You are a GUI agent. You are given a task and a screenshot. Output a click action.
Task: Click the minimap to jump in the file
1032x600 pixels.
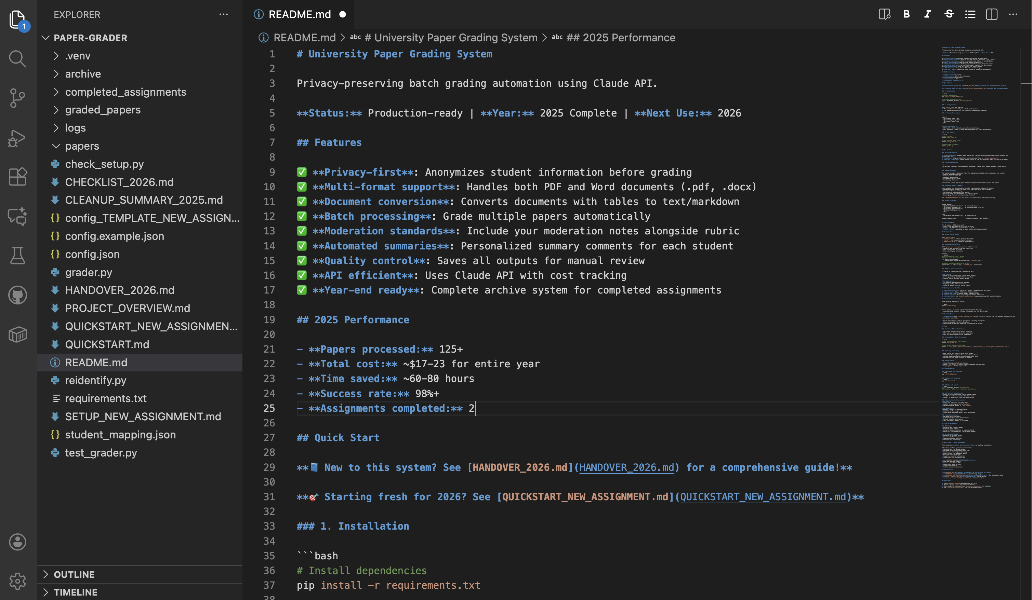point(979,246)
